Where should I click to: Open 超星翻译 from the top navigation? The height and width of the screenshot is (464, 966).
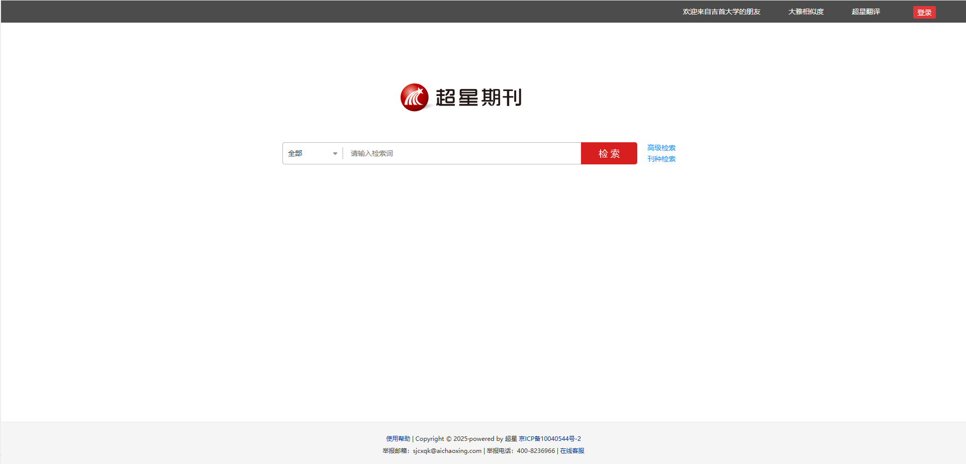click(x=865, y=12)
